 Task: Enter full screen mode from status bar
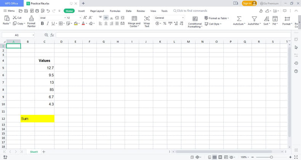pyautogui.click(x=296, y=157)
